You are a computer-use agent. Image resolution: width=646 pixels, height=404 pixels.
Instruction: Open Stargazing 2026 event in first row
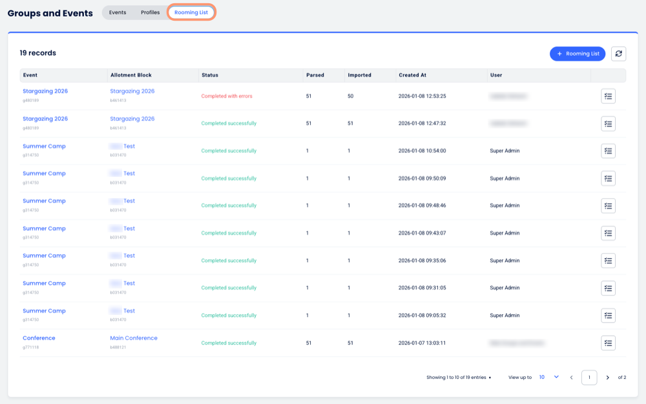(45, 91)
